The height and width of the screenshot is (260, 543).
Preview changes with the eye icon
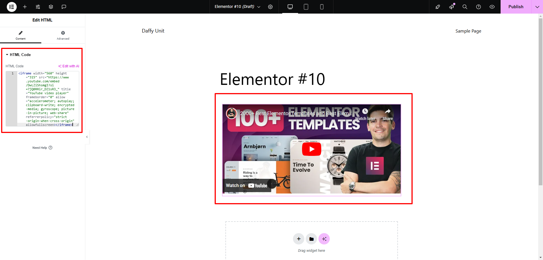492,7
